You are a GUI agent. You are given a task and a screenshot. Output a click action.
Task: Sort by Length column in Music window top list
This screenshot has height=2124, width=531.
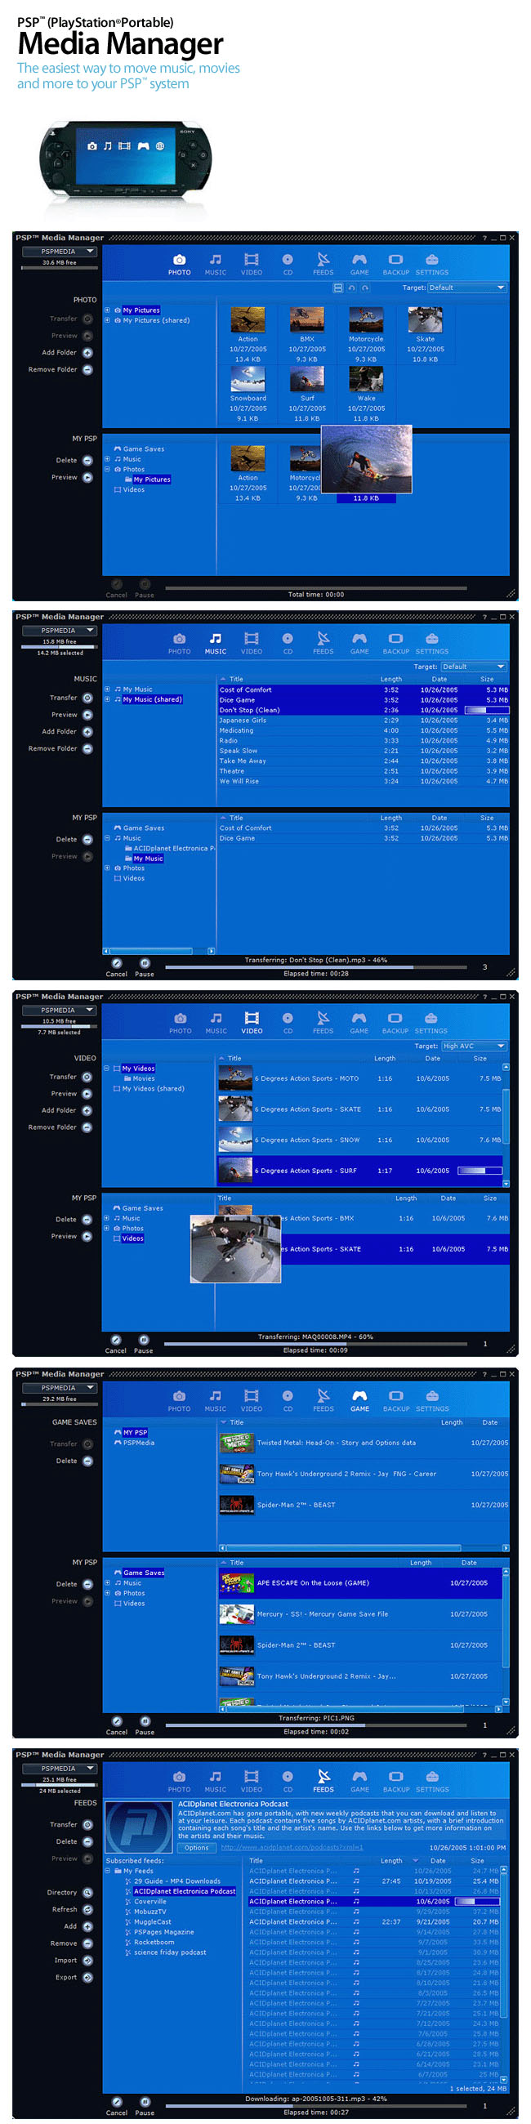point(390,680)
